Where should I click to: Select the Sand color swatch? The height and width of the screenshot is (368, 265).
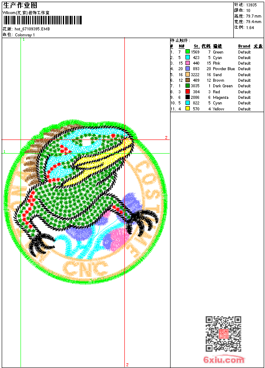tap(188, 74)
